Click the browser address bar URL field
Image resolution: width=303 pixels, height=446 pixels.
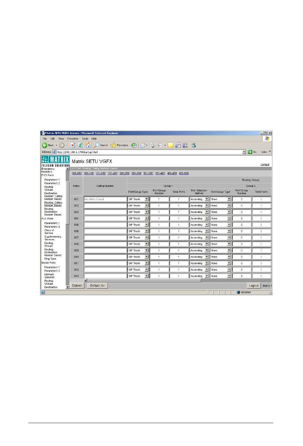(x=149, y=152)
